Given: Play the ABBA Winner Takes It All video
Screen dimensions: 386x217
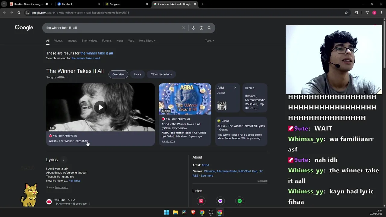Looking at the screenshot, I should [x=100, y=107].
